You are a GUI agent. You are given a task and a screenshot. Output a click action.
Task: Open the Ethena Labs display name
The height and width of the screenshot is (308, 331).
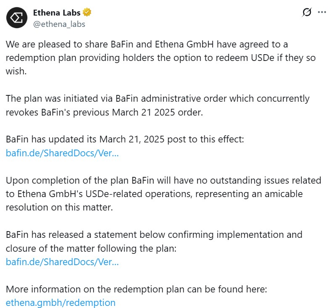pyautogui.click(x=57, y=13)
